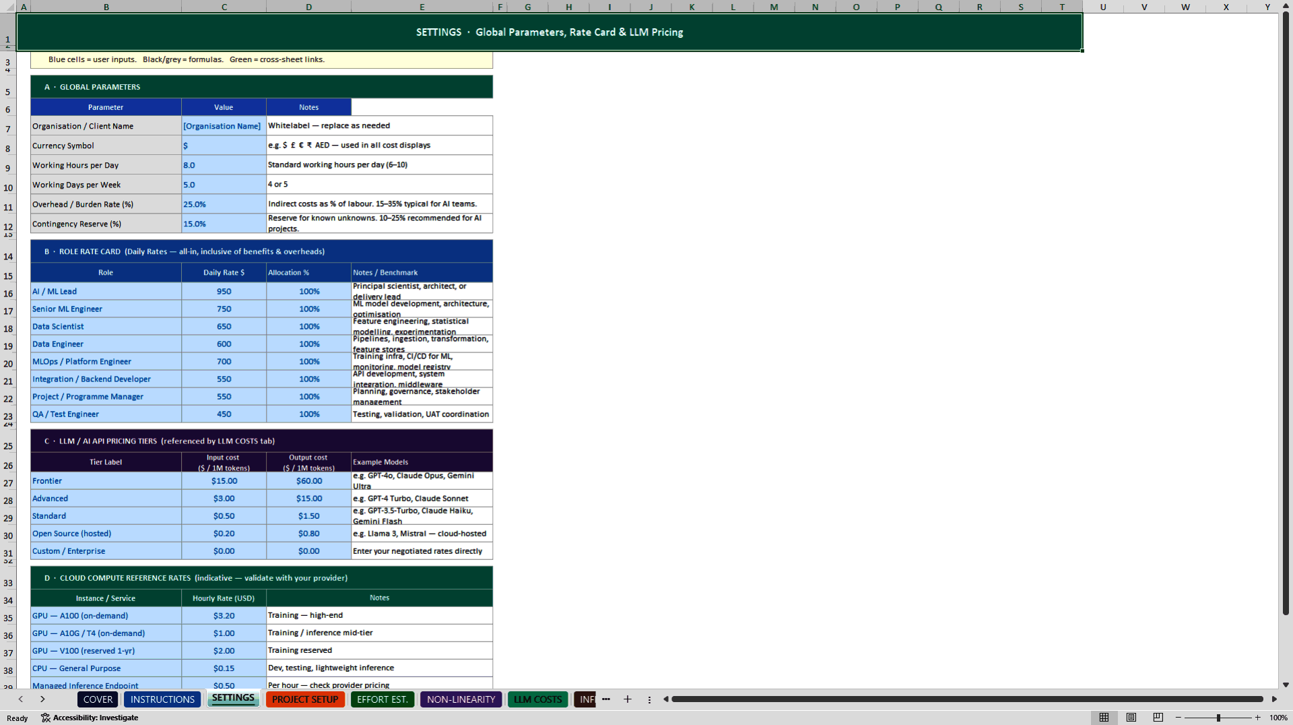Select Project / Programme Manager role cell
The width and height of the screenshot is (1293, 725).
[106, 396]
